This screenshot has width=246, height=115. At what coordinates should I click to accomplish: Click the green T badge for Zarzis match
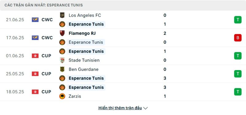point(238,92)
